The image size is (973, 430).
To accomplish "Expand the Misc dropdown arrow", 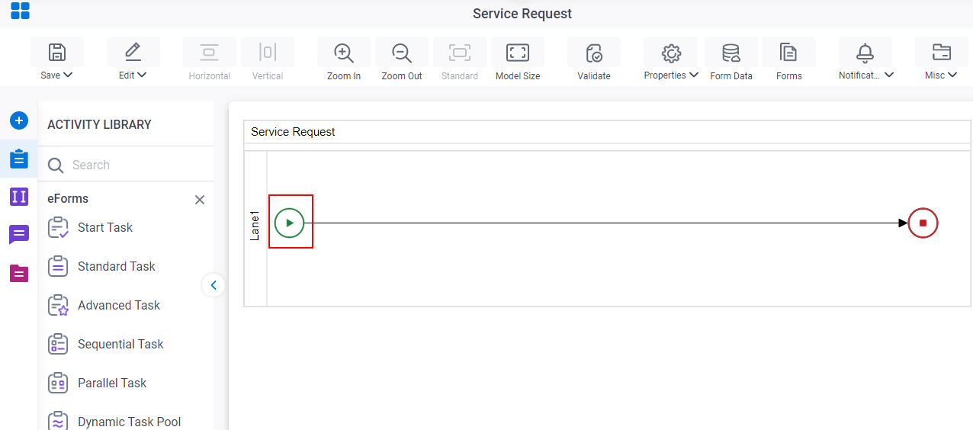I will tap(952, 75).
